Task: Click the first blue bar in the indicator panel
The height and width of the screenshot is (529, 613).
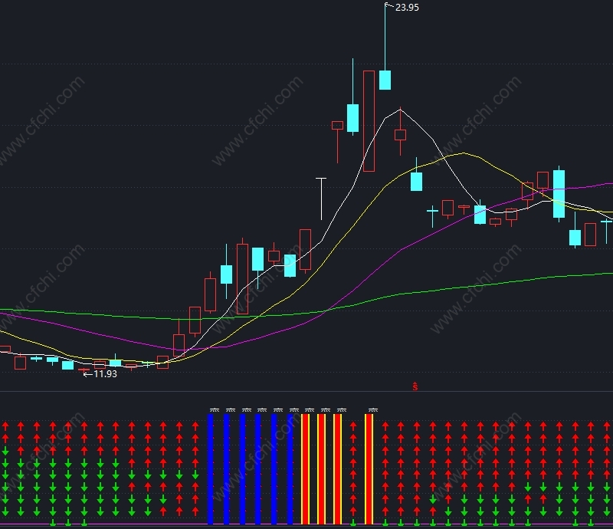Action: tap(211, 469)
